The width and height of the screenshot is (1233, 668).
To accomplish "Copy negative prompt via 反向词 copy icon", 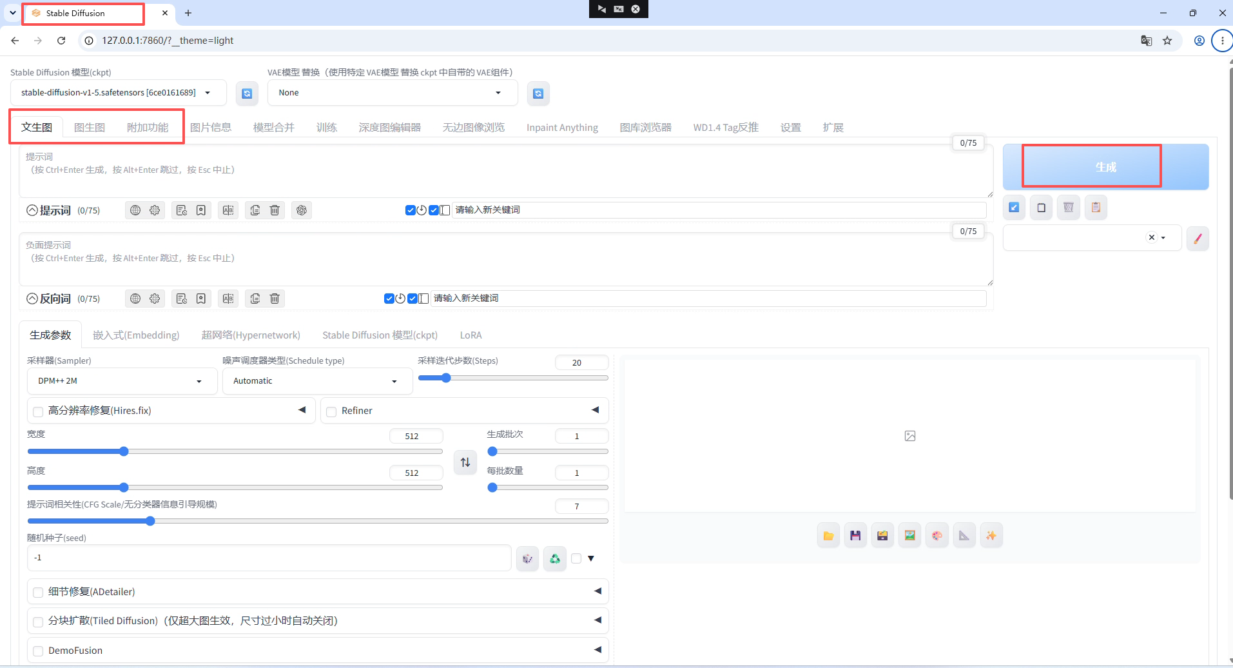I will 255,299.
